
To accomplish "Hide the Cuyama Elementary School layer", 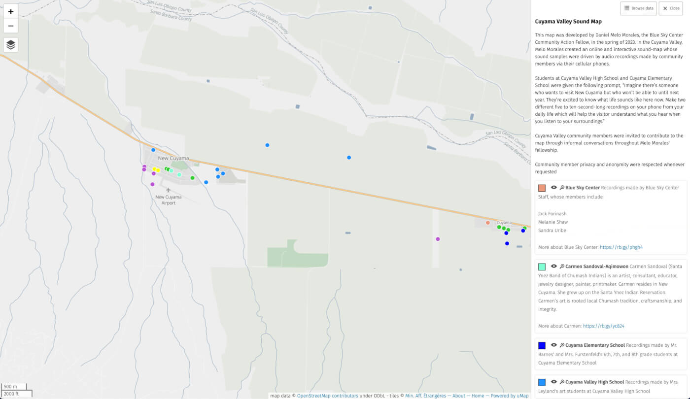I will (554, 345).
